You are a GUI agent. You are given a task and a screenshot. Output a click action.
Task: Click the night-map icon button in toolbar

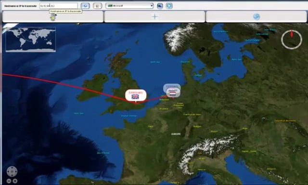[160, 6]
